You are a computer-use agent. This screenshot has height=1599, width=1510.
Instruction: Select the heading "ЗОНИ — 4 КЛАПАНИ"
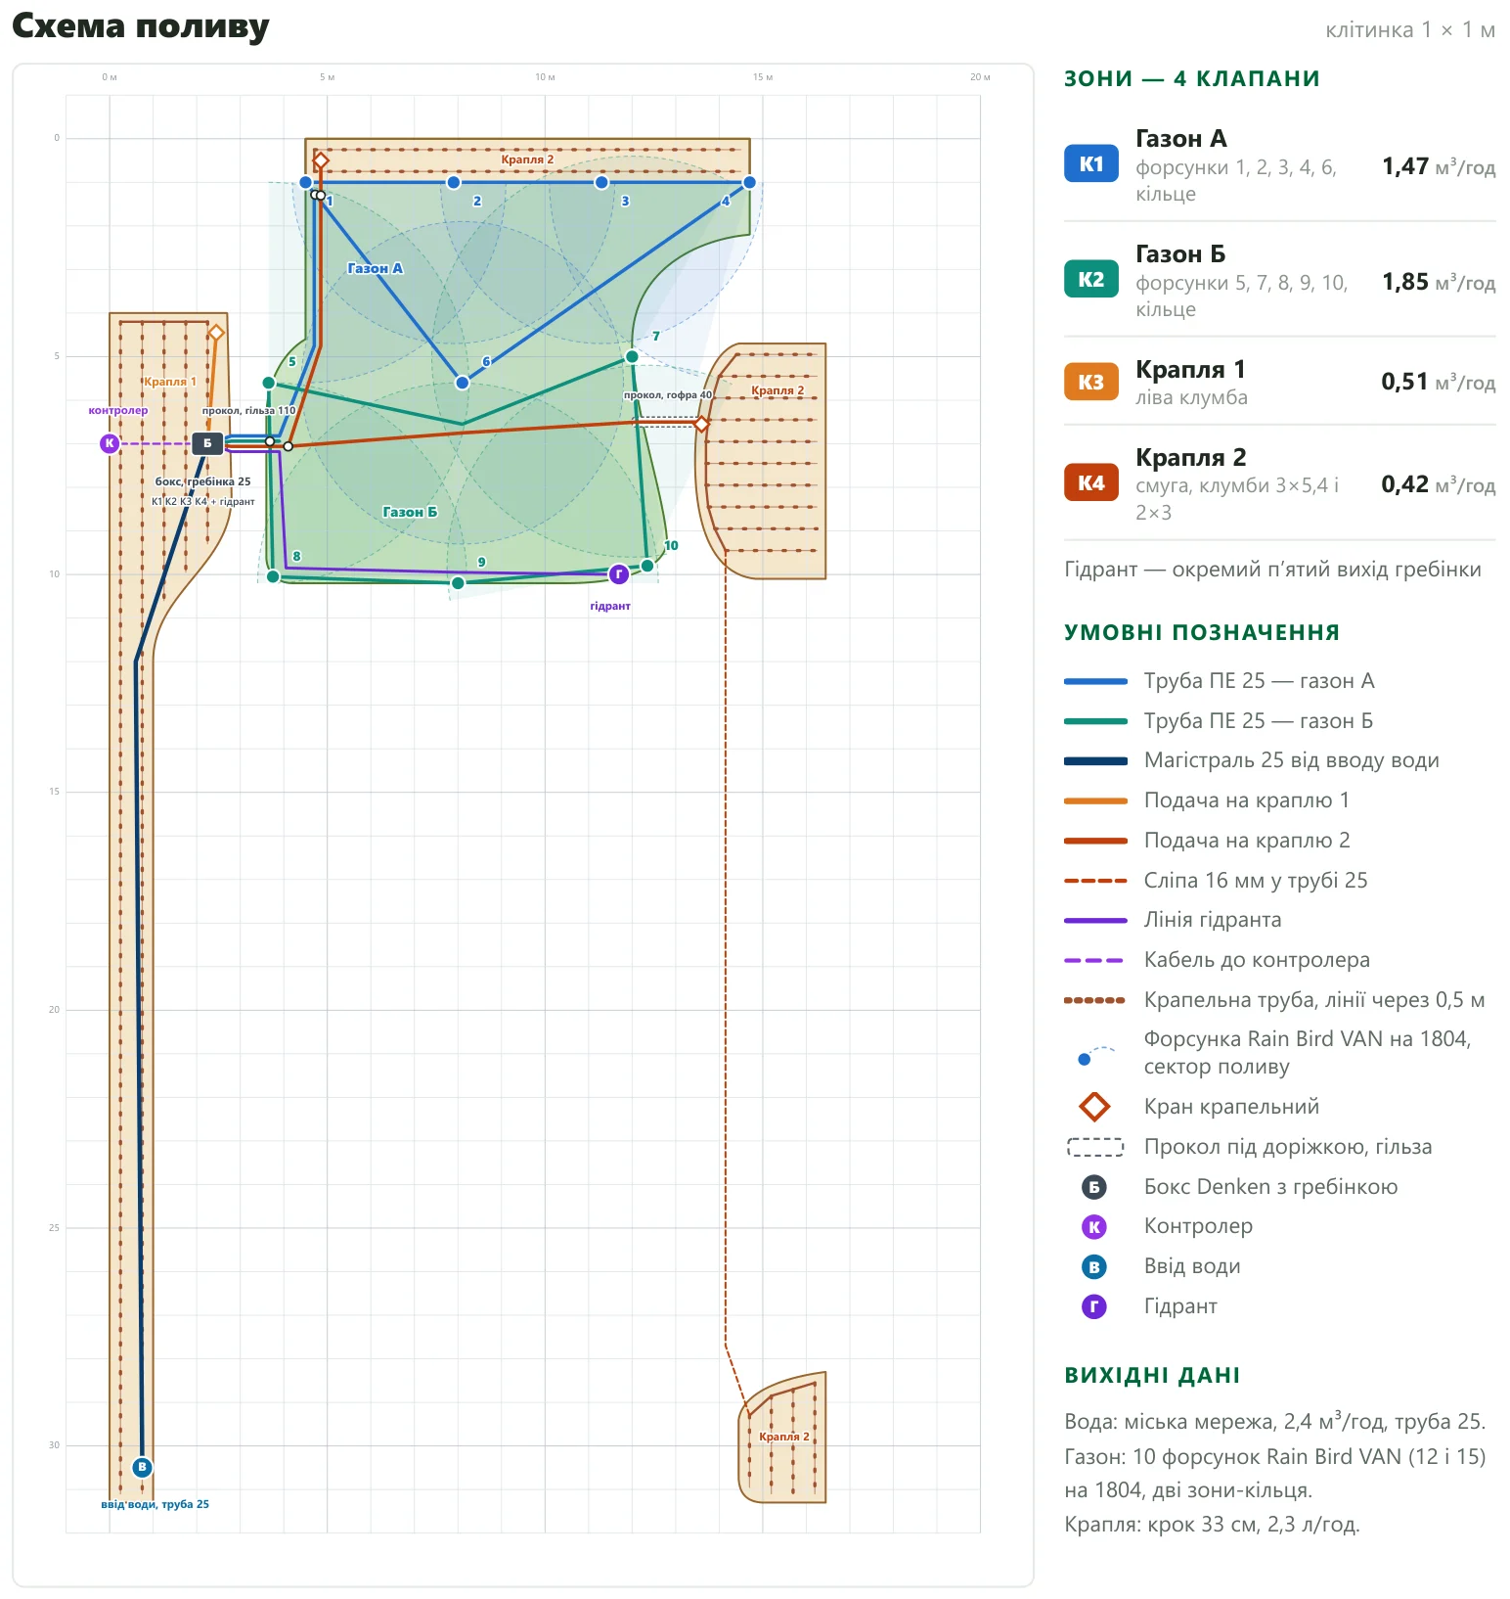1192,78
